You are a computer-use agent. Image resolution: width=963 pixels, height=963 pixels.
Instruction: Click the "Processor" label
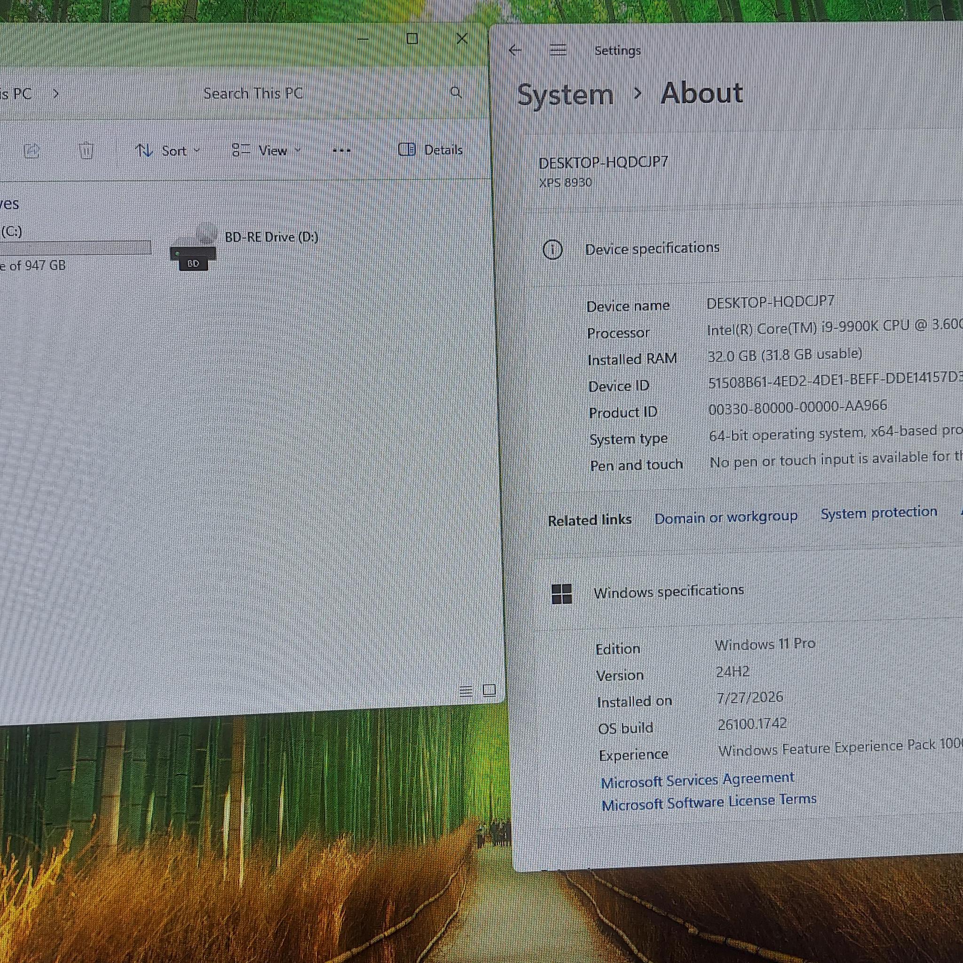coord(618,332)
